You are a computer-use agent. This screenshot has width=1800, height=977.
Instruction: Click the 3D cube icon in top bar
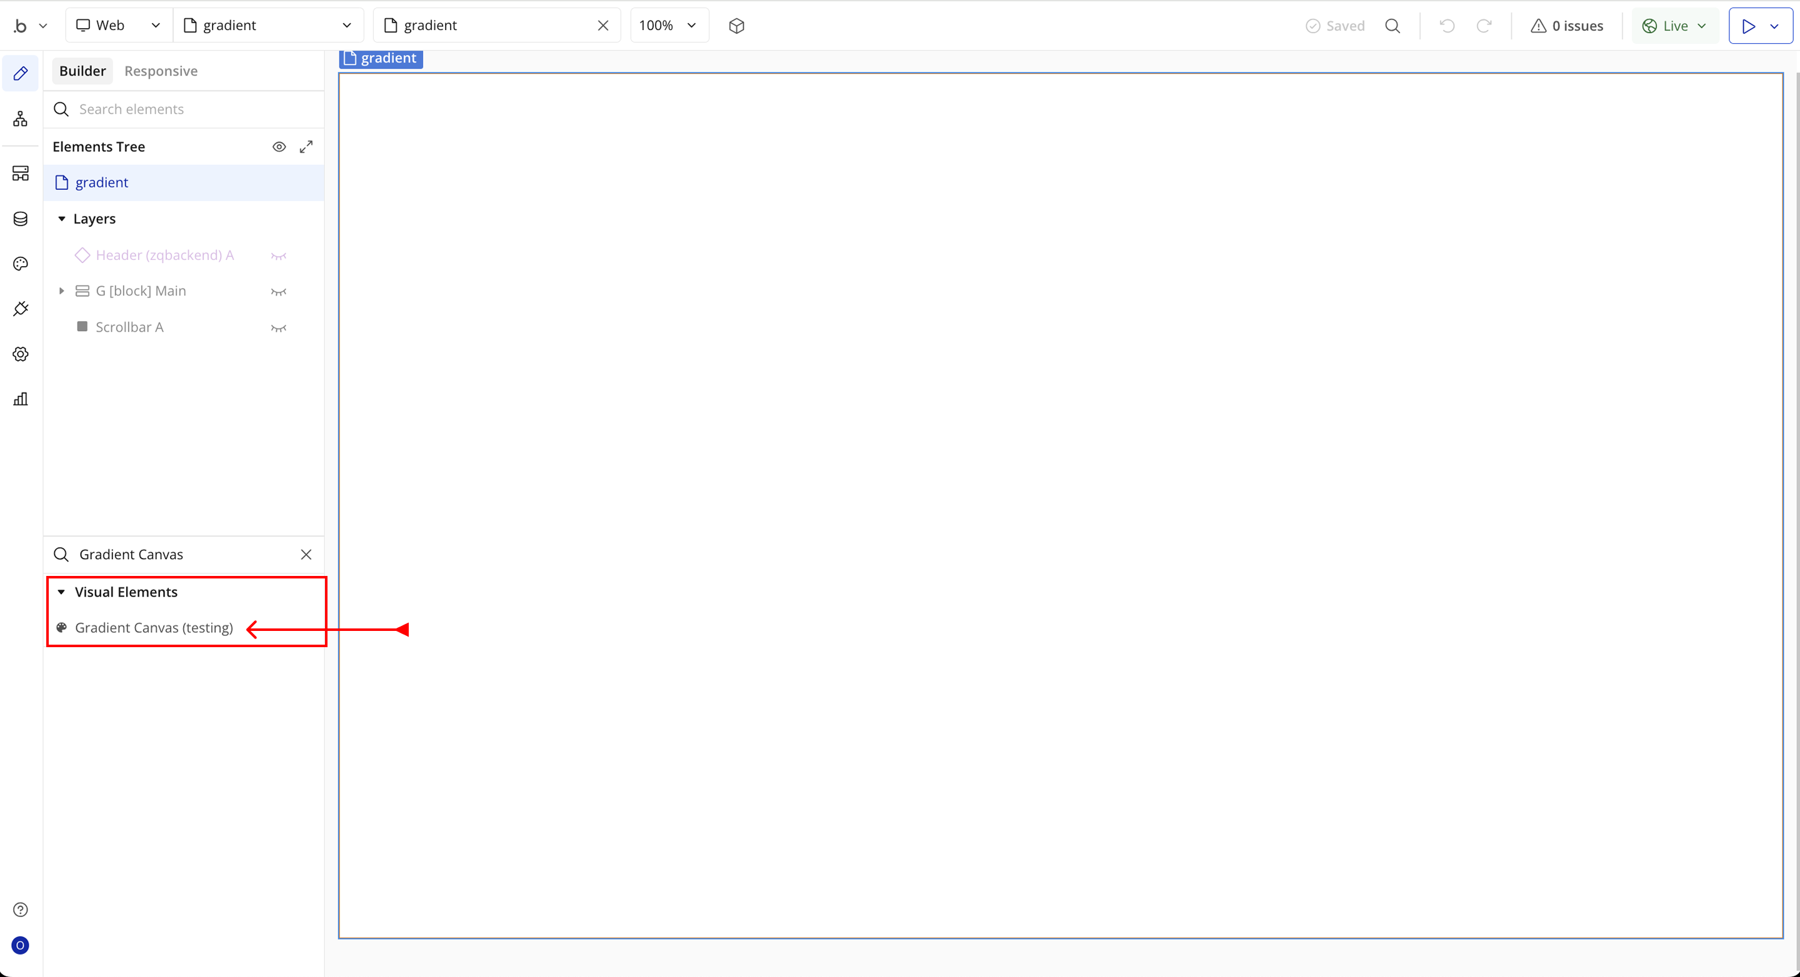tap(736, 26)
